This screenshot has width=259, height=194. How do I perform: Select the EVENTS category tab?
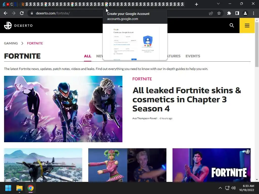pos(193,56)
